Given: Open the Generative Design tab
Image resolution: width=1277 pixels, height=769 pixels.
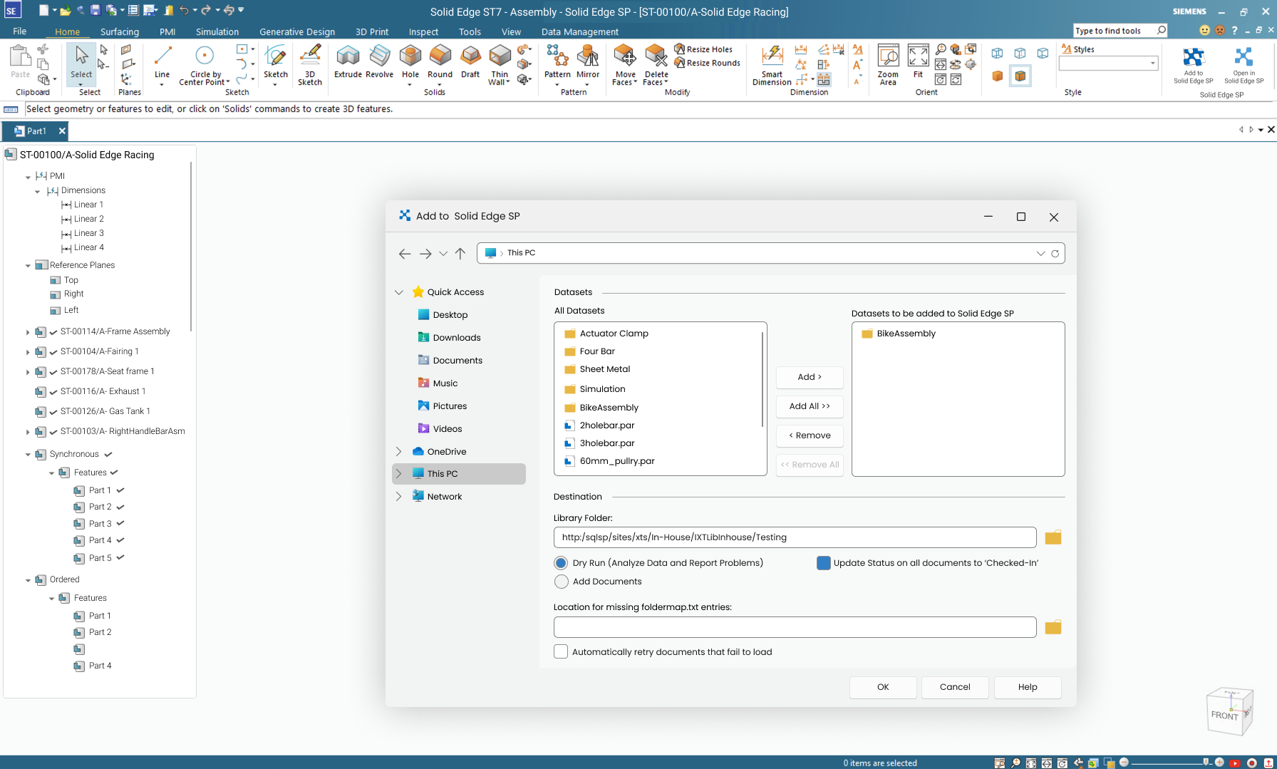Looking at the screenshot, I should point(297,31).
